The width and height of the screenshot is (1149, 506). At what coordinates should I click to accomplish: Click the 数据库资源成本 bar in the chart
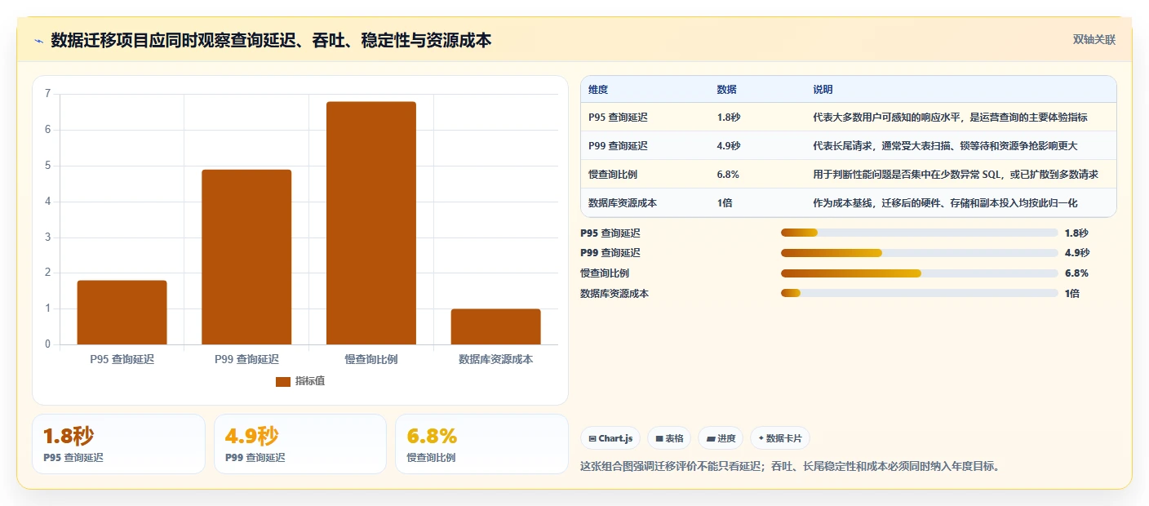(495, 326)
